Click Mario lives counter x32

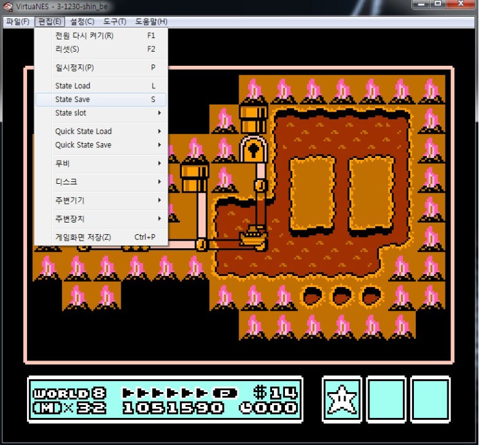[x=70, y=408]
